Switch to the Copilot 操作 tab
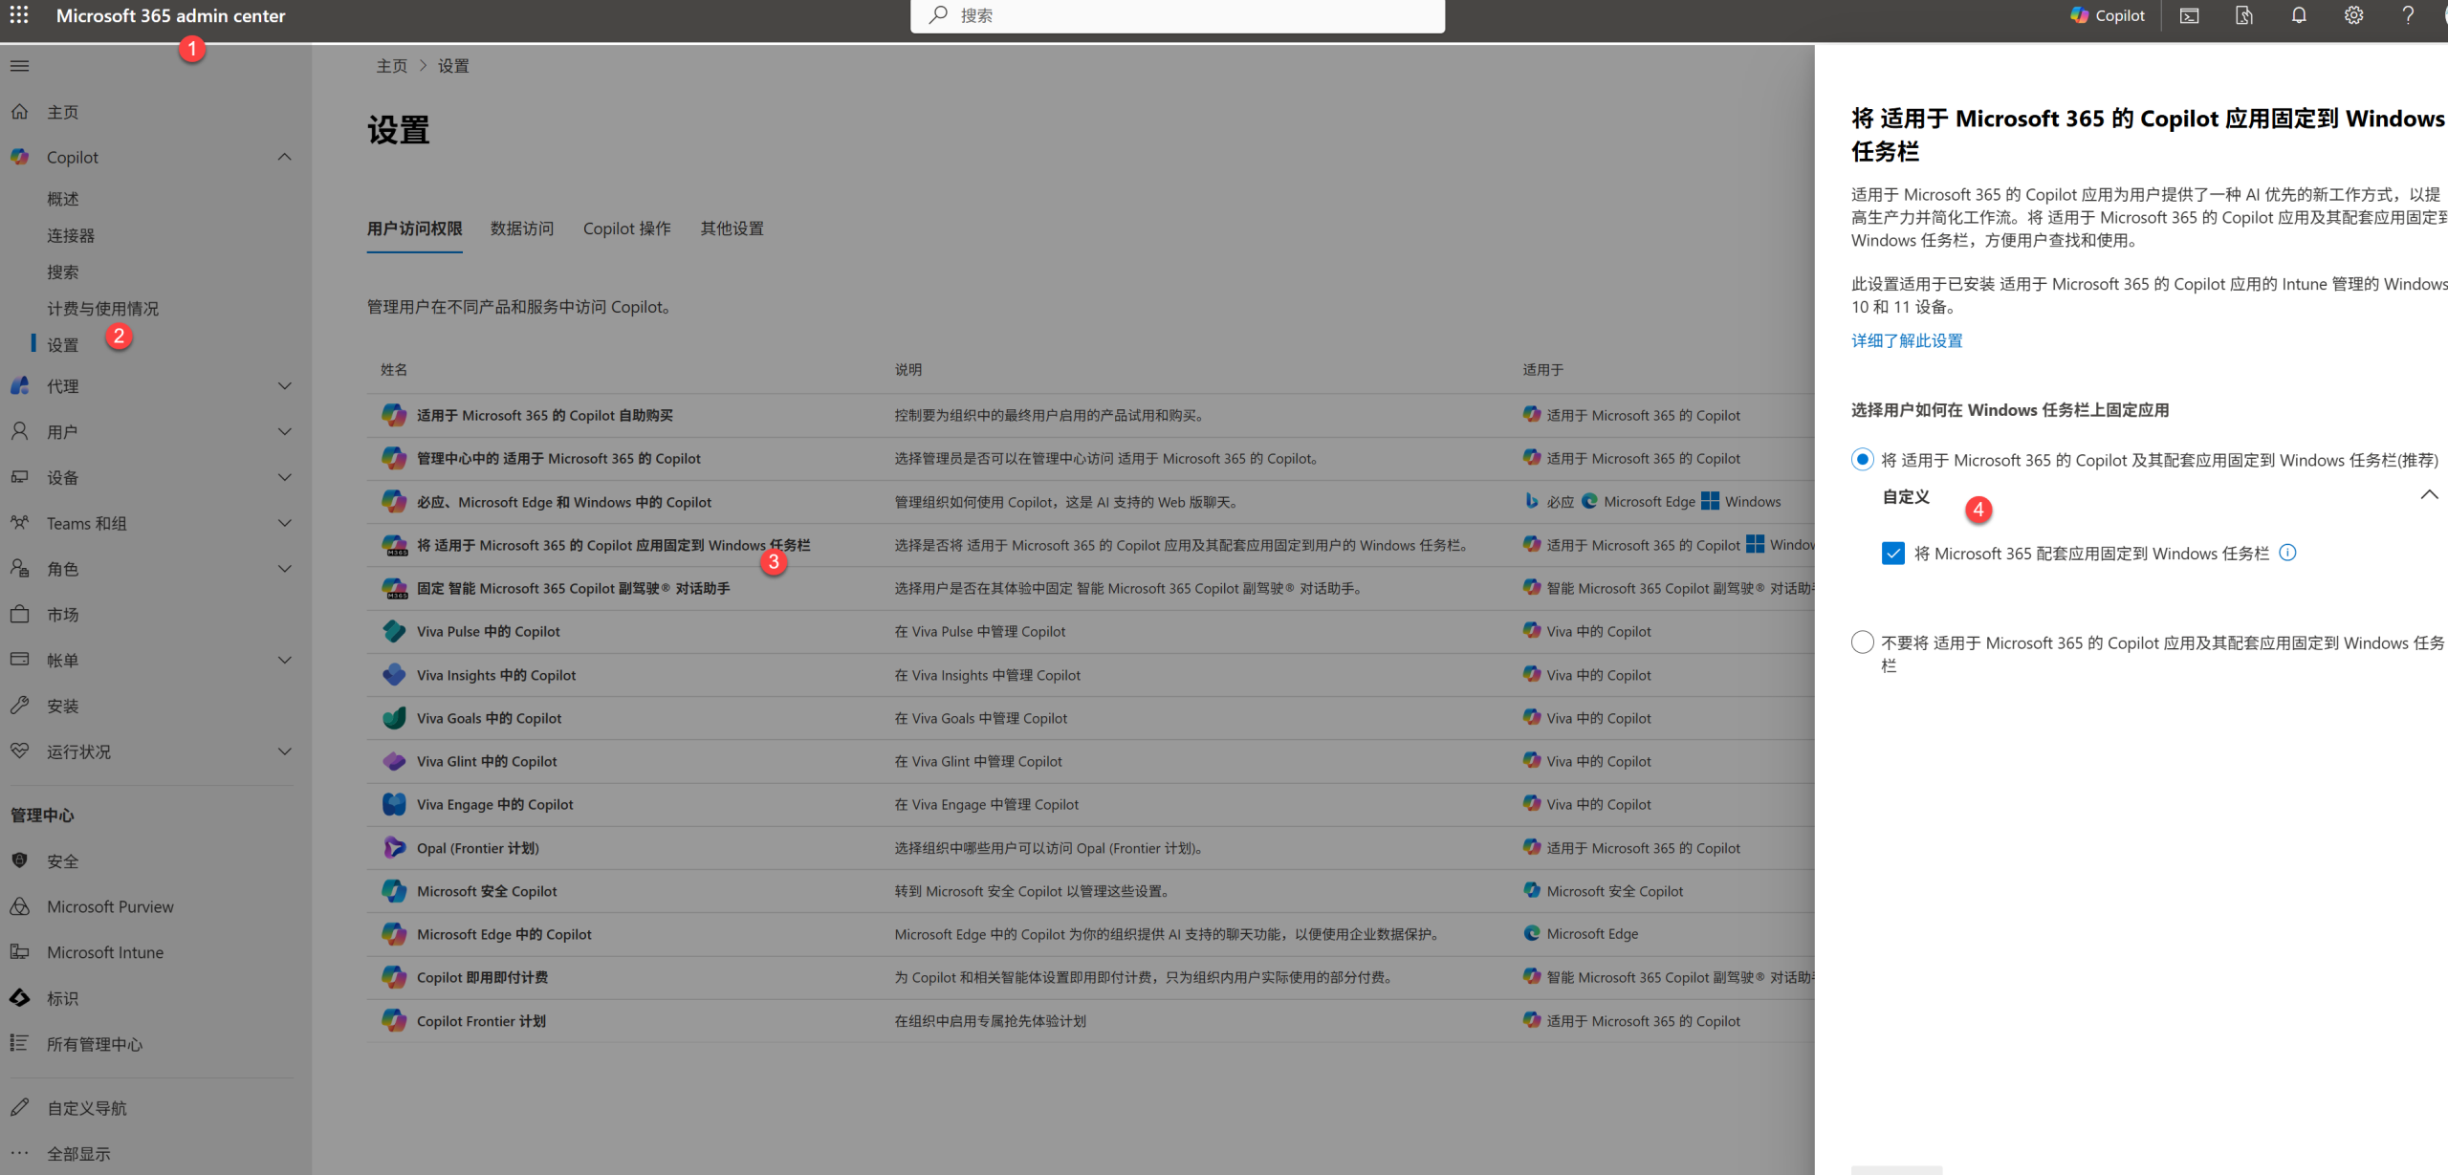2448x1175 pixels. (x=626, y=228)
